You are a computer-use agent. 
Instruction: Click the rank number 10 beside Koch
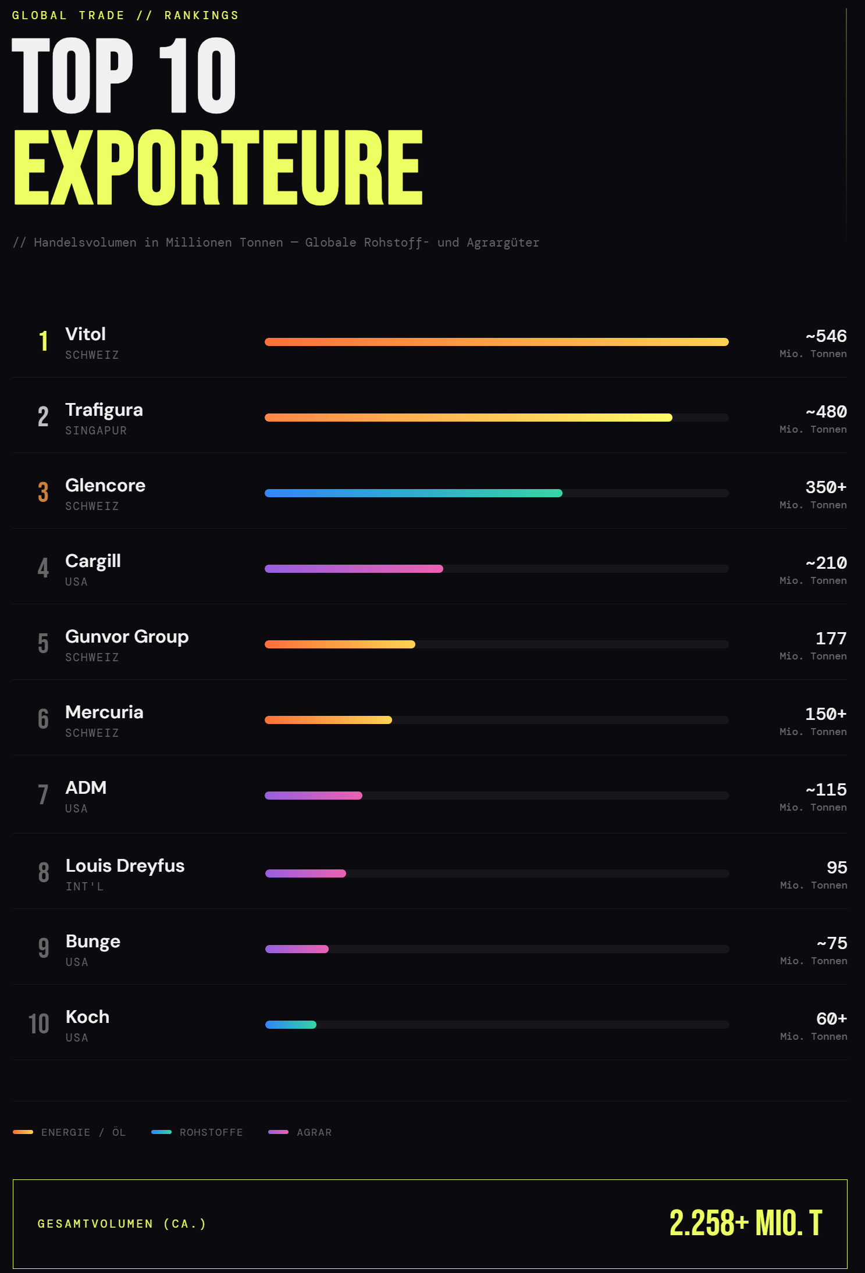(x=39, y=1024)
